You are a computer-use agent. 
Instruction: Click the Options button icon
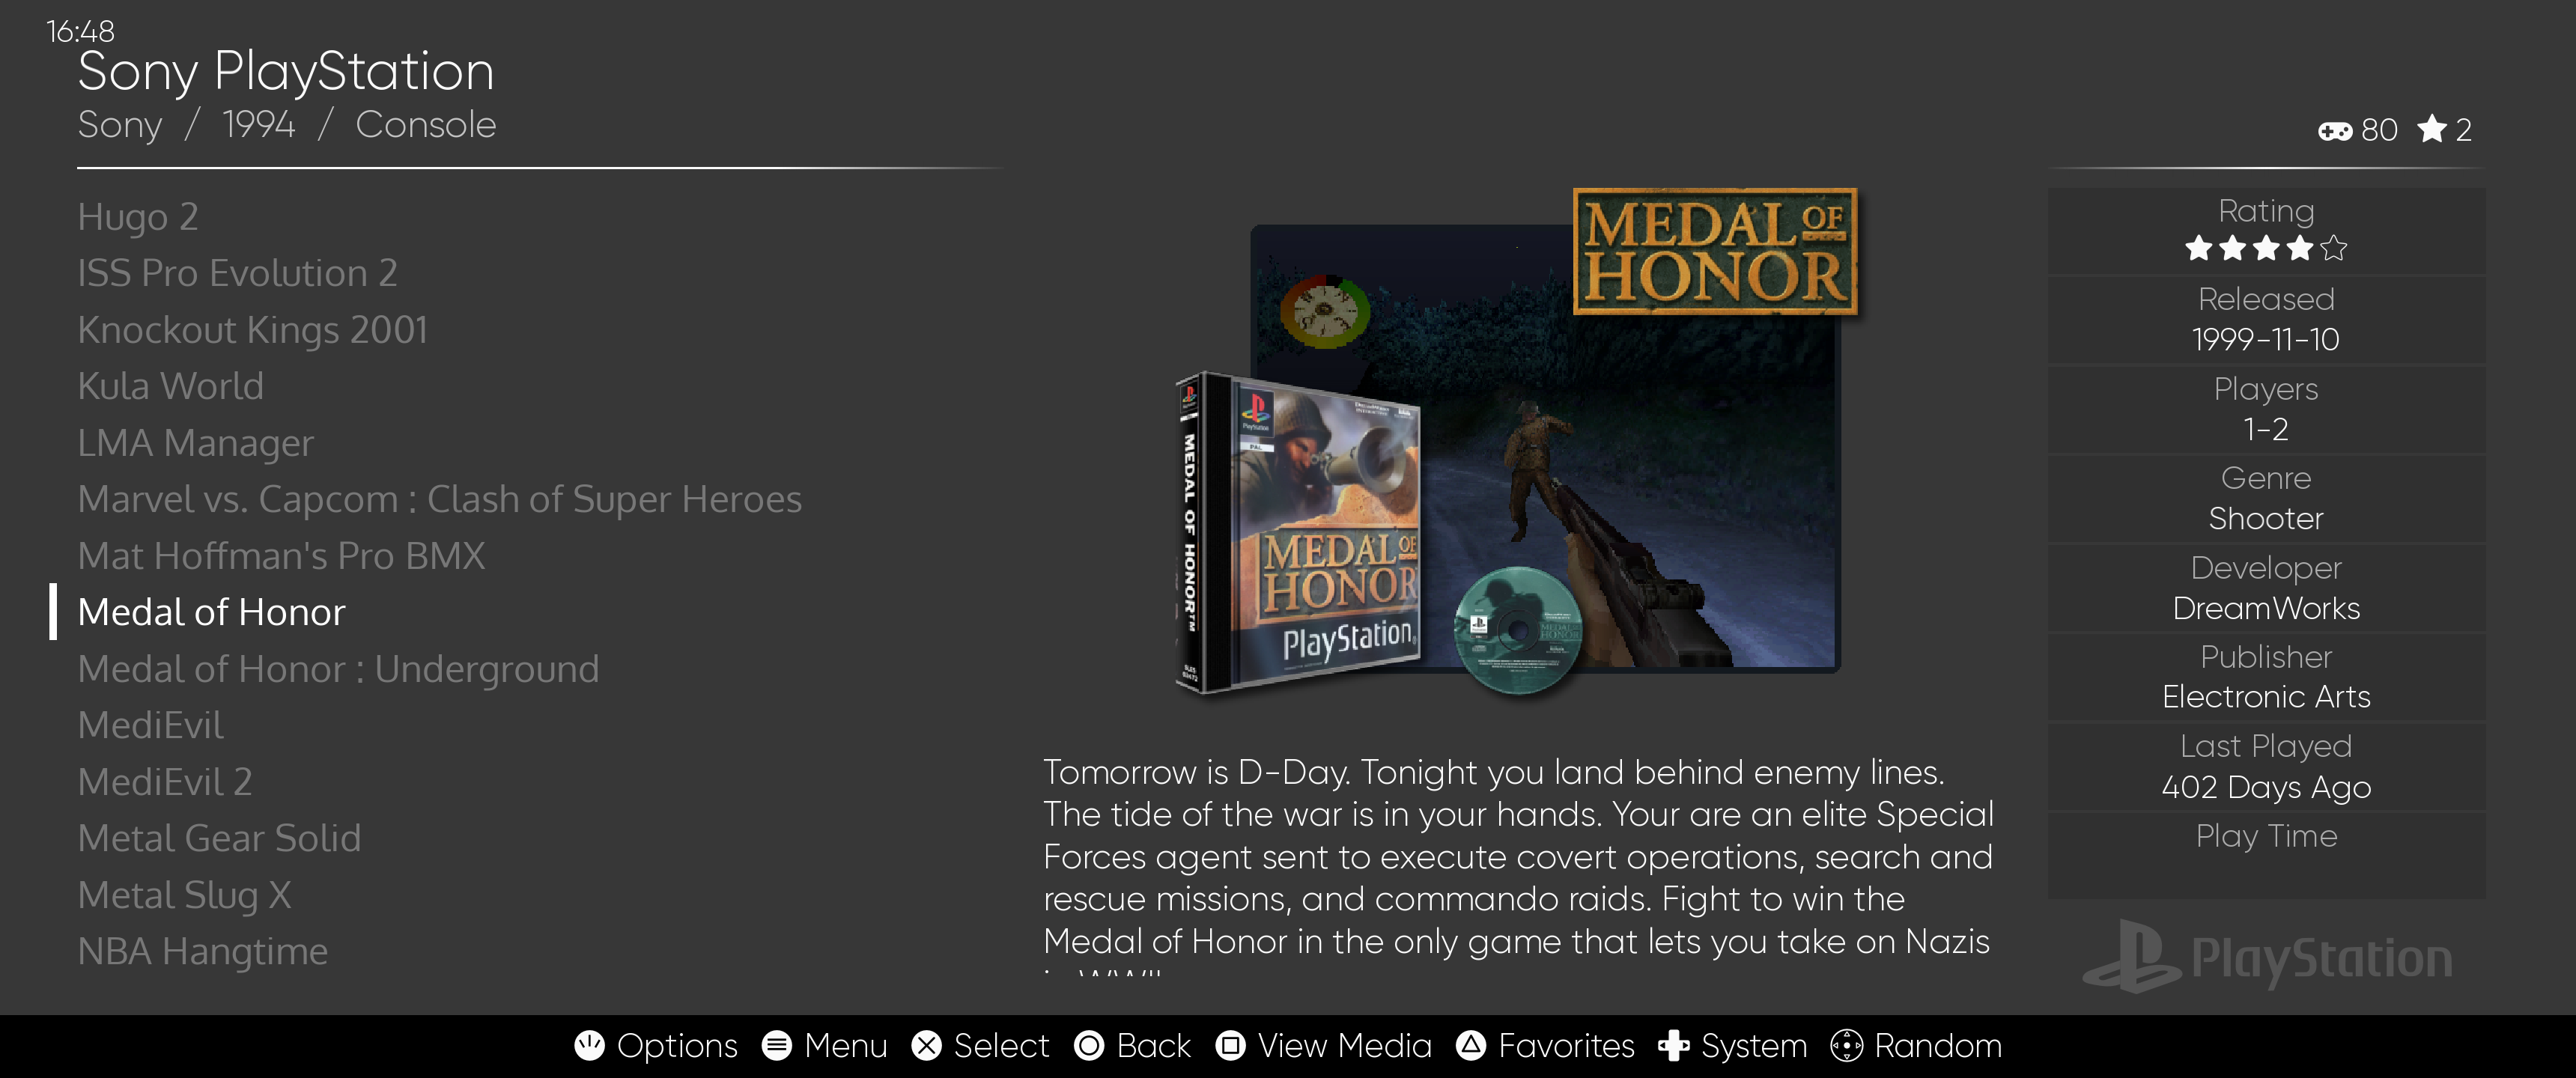[590, 1046]
